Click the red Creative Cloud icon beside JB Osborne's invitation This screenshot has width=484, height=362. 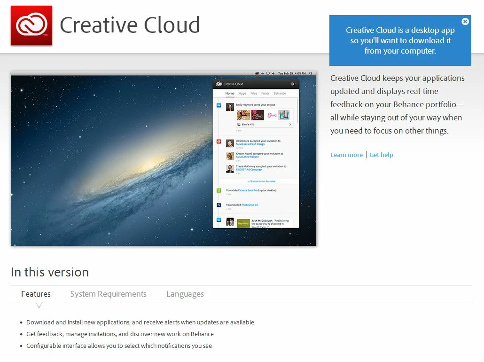click(219, 142)
